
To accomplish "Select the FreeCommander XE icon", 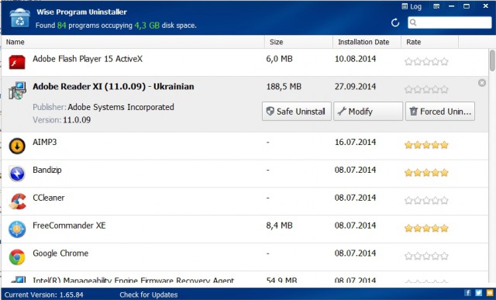I will pos(17,229).
